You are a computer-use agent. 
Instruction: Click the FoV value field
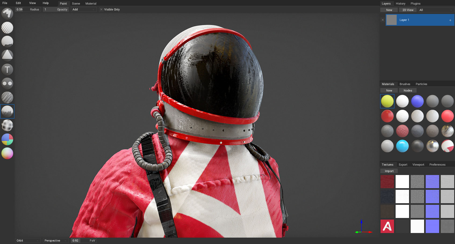[x=84, y=241]
